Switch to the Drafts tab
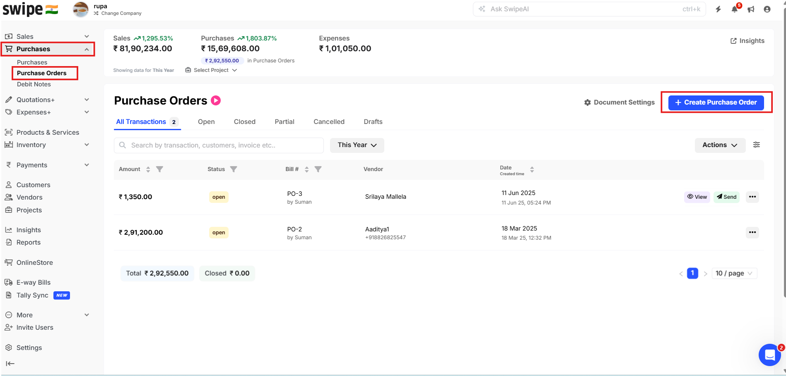 (373, 121)
